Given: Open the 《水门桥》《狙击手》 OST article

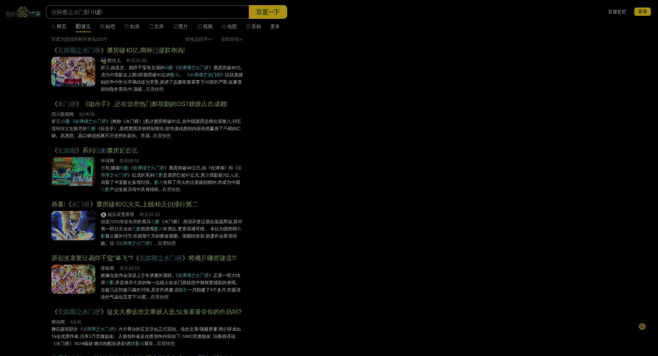Looking at the screenshot, I should point(139,104).
